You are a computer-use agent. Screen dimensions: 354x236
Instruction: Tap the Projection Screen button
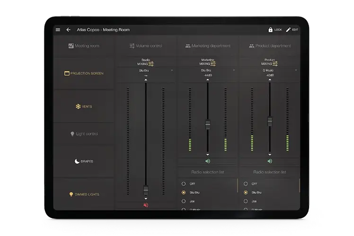point(84,73)
